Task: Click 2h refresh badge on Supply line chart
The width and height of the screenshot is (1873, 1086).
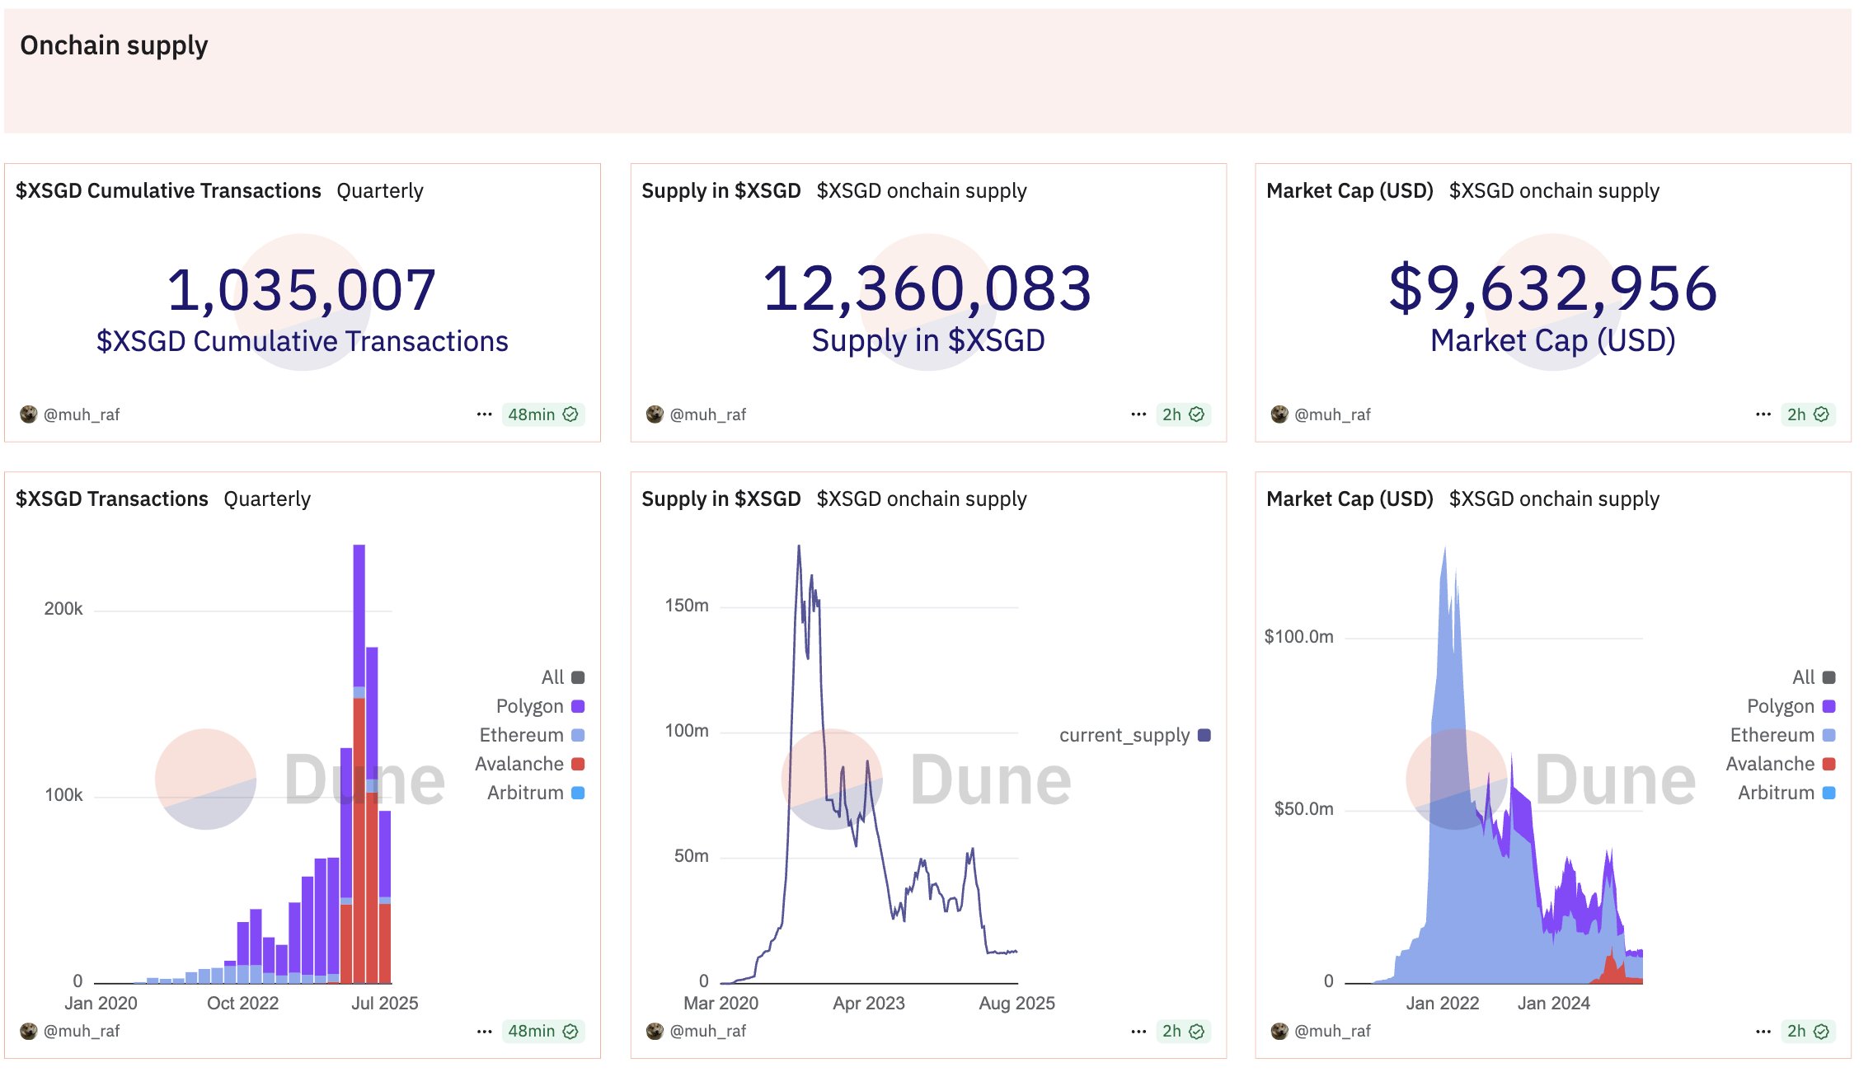Action: (x=1183, y=1032)
